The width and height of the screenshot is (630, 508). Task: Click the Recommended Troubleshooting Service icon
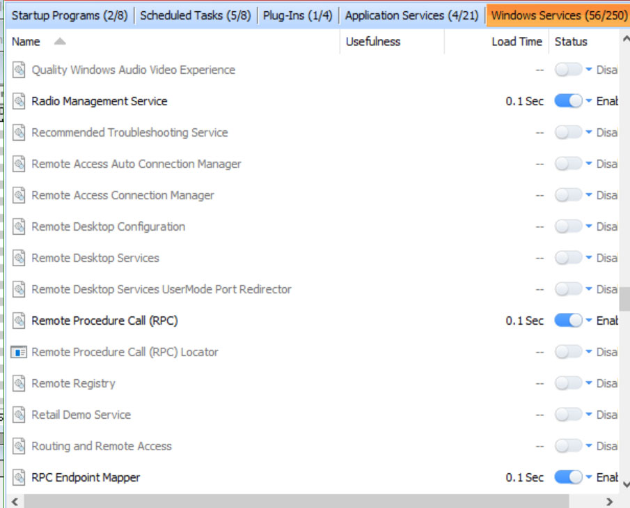coord(19,132)
